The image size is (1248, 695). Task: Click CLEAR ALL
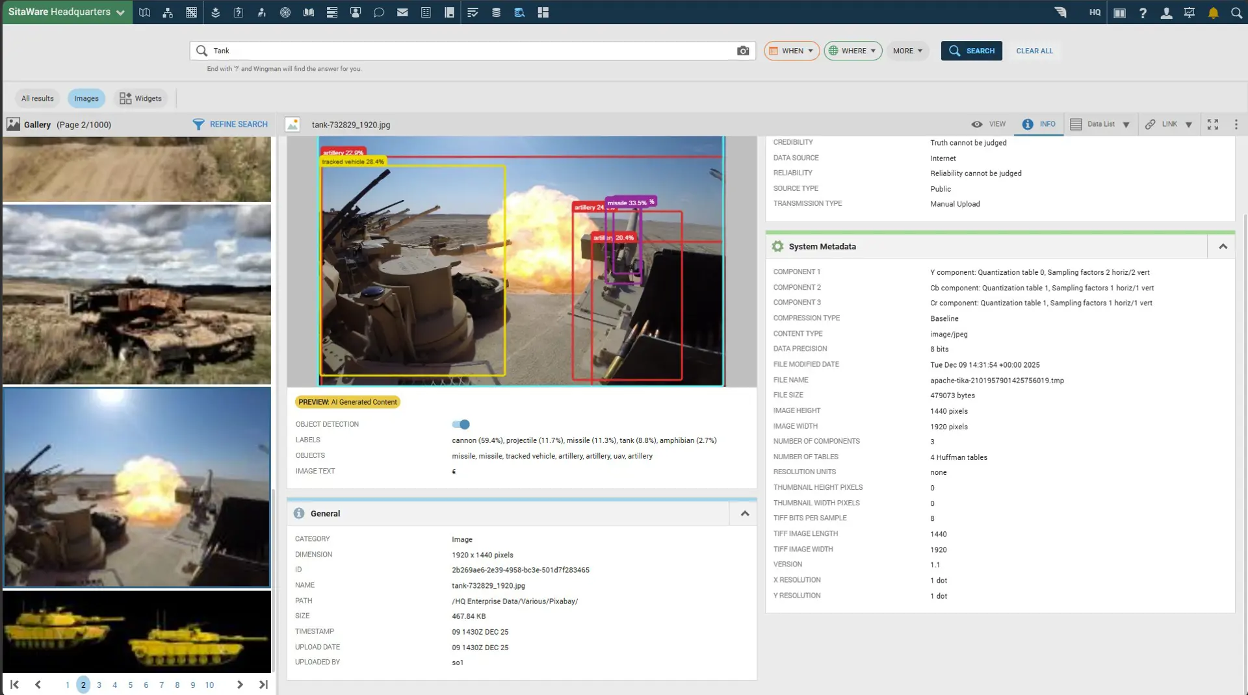click(1034, 51)
